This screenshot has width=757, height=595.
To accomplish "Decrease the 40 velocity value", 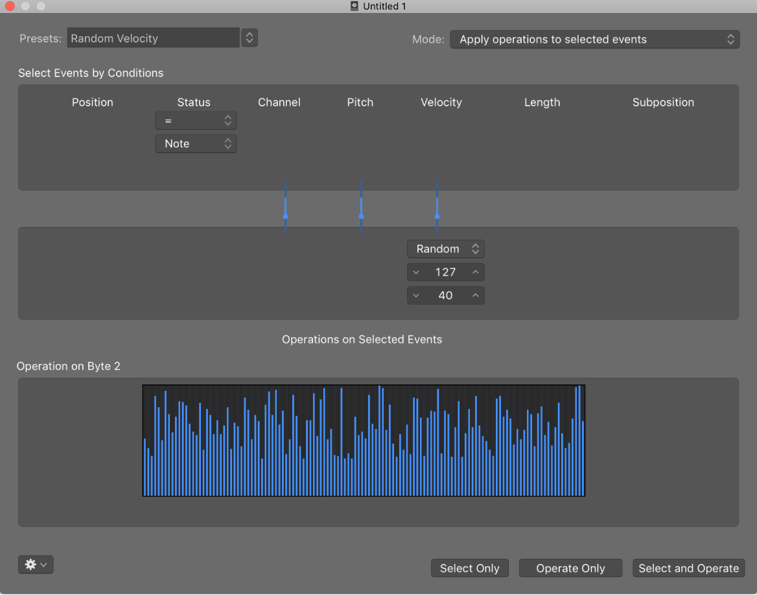I will pyautogui.click(x=415, y=296).
